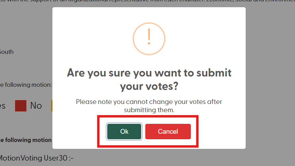Click the "No" vote label
The width and height of the screenshot is (295, 166).
pos(36,106)
